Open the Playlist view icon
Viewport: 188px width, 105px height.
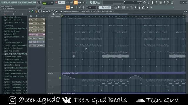click(115, 8)
